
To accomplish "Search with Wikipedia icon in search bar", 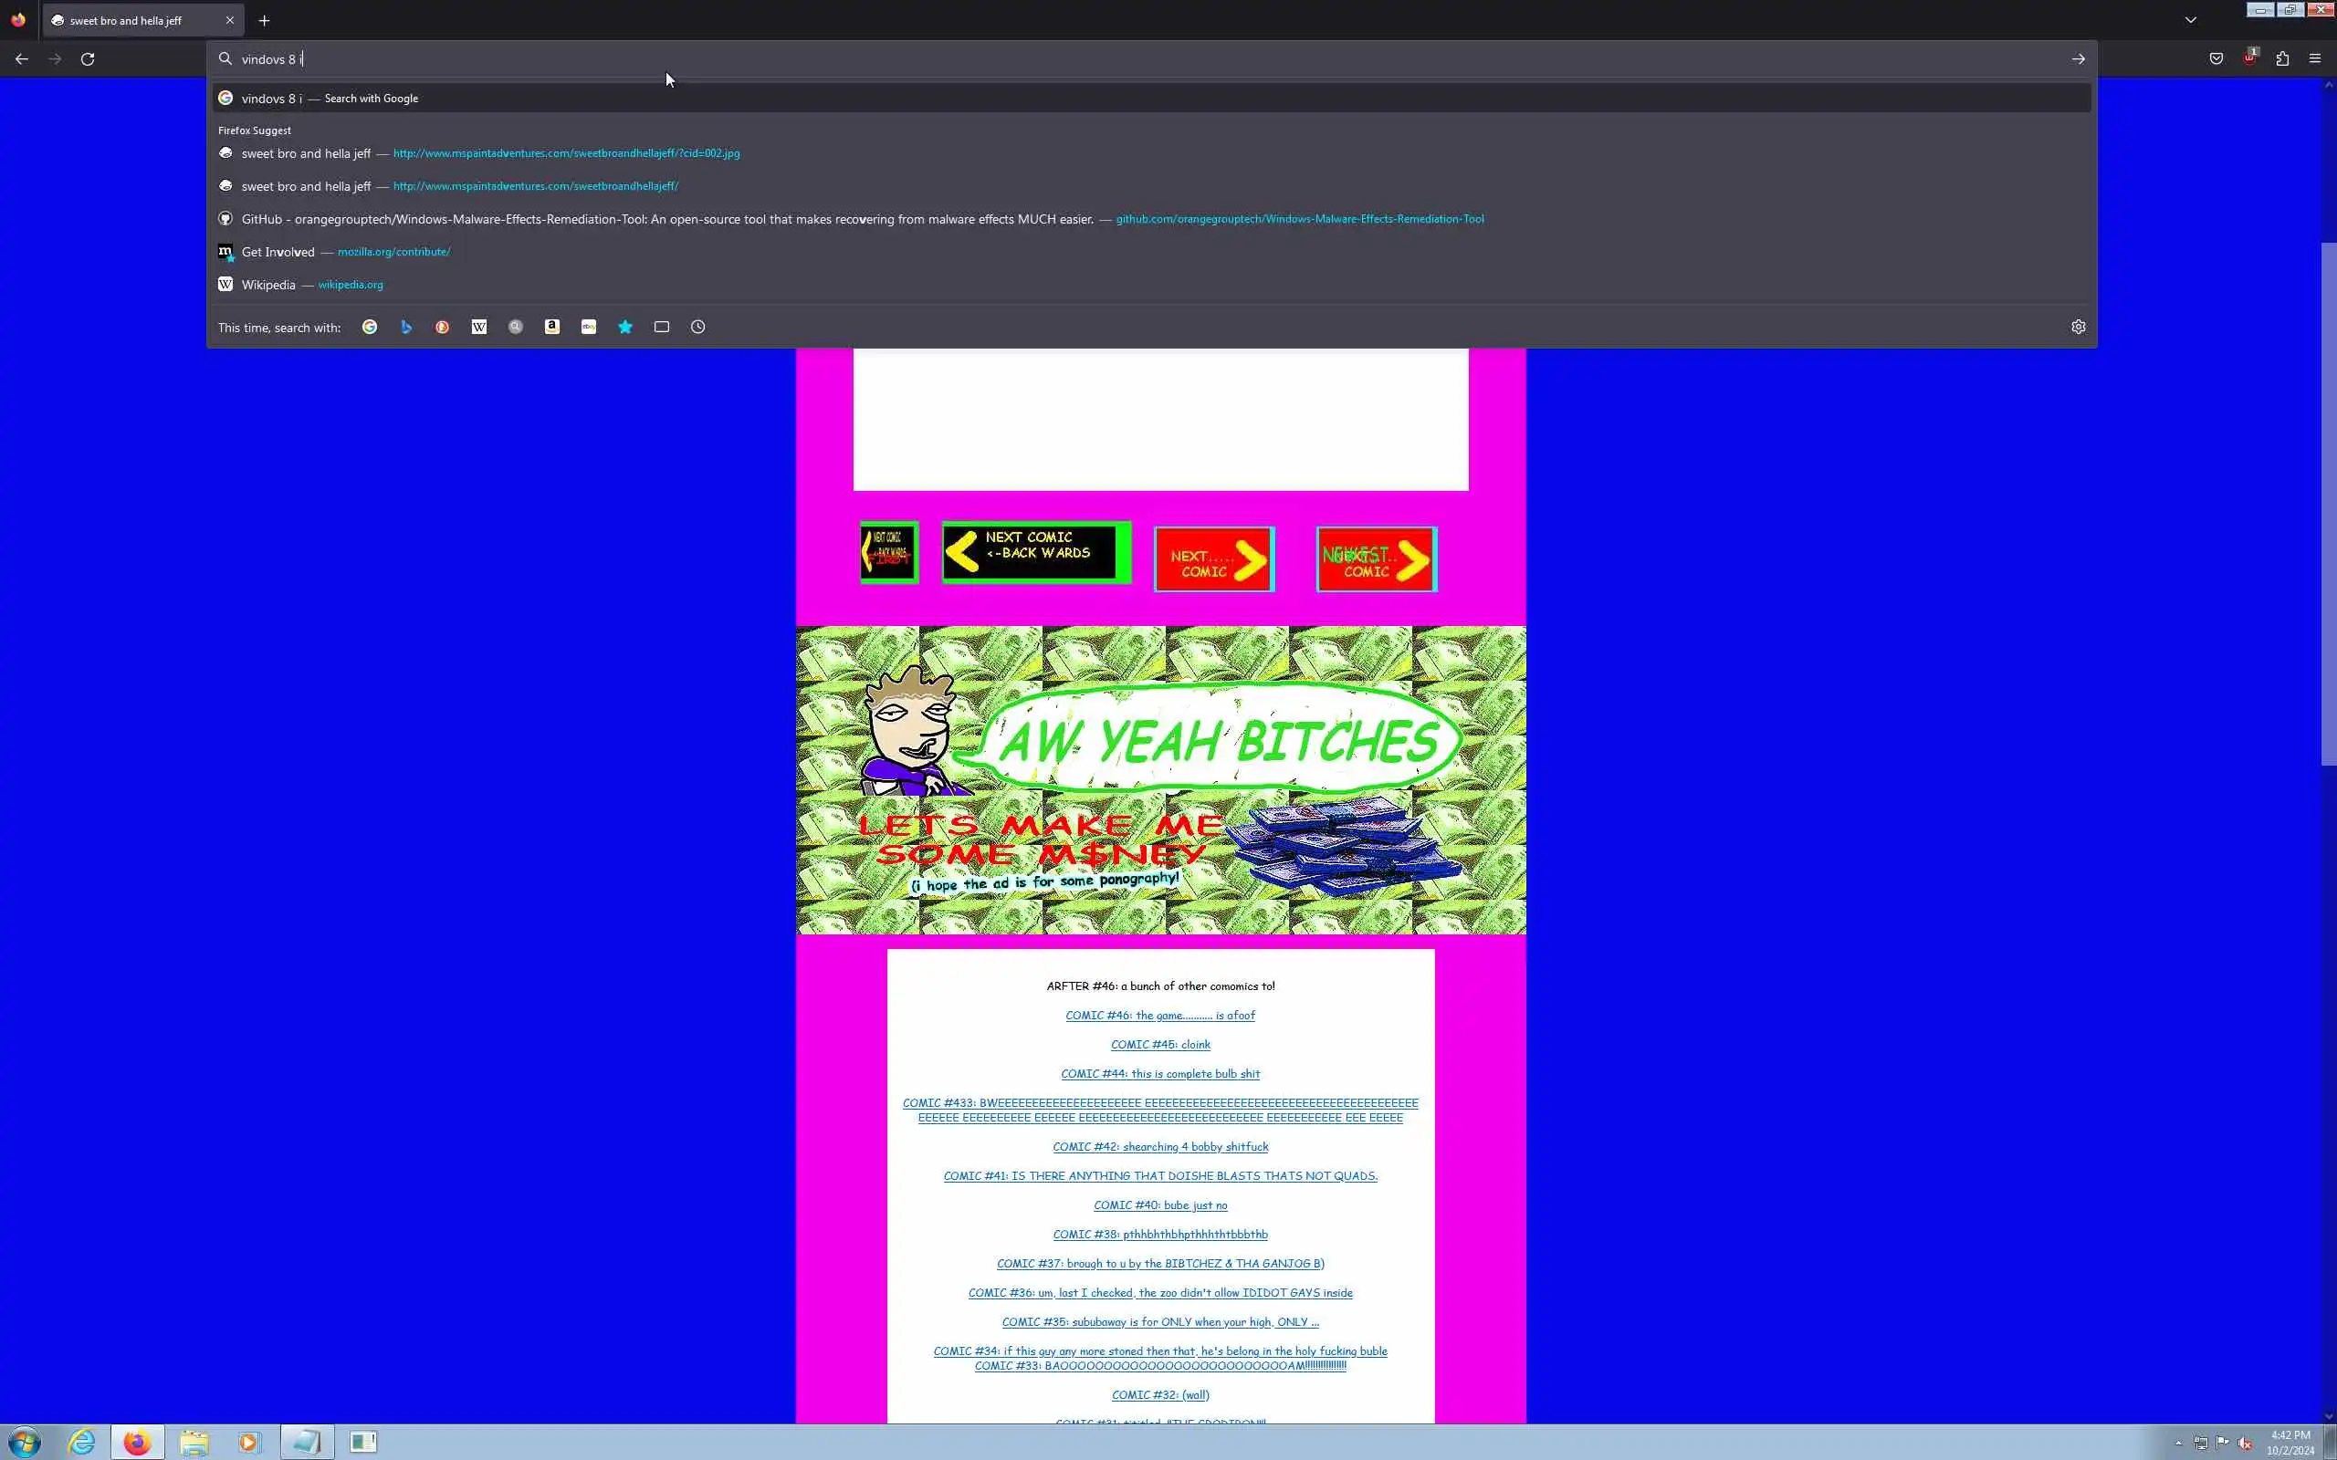I will tap(479, 328).
